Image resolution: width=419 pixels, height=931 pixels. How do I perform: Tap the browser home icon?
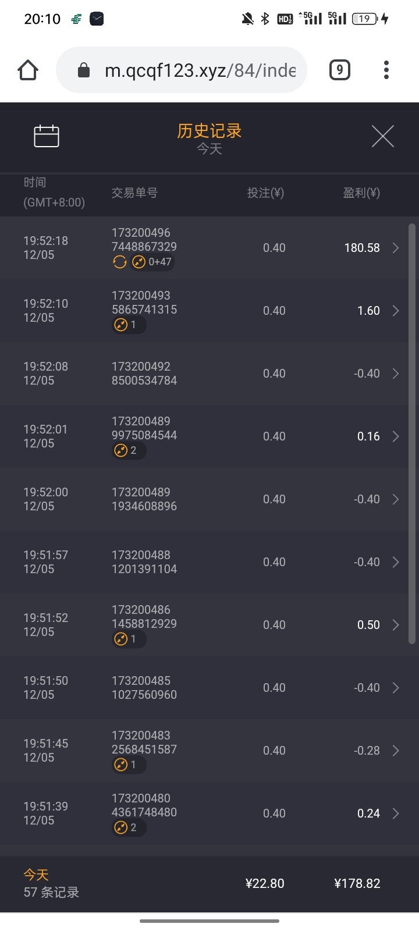coord(28,70)
